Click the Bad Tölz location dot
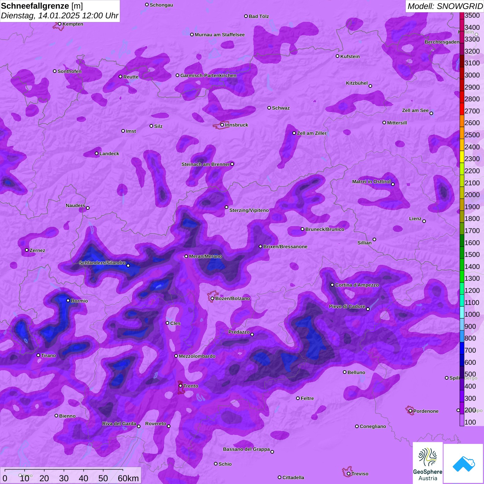 (246, 16)
